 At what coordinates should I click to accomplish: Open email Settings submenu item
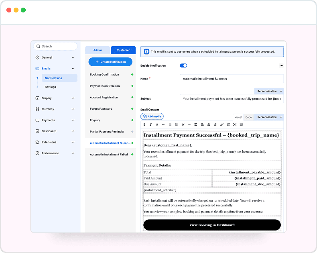pyautogui.click(x=50, y=87)
